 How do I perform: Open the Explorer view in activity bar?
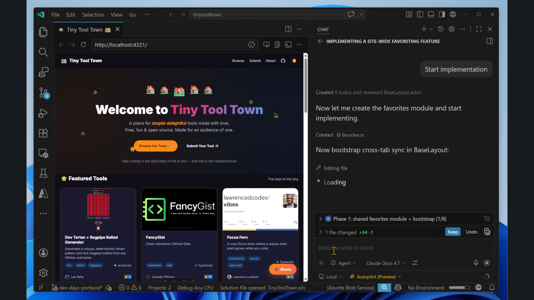click(43, 32)
